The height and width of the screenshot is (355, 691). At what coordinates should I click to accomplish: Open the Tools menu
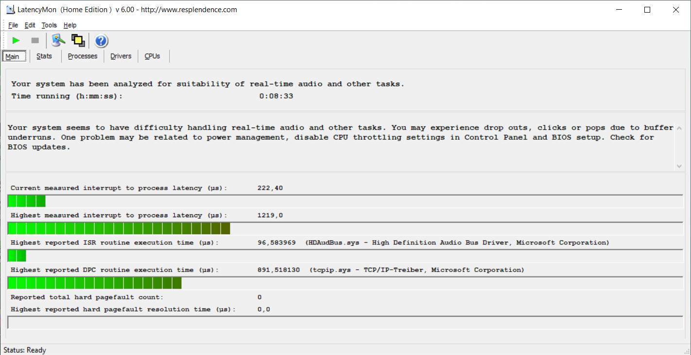tap(49, 25)
